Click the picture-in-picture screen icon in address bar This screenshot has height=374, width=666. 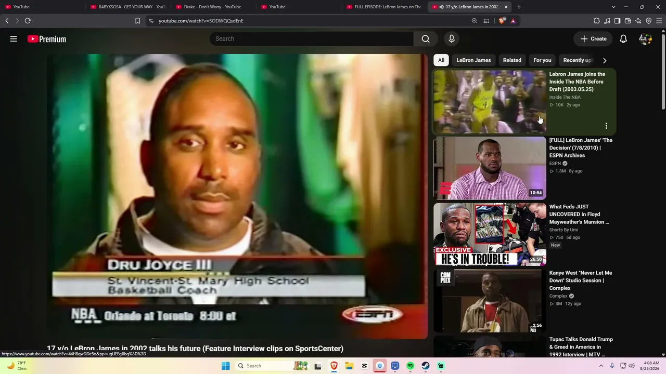click(486, 21)
